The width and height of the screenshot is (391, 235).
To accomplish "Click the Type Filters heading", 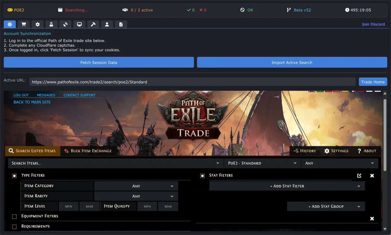I will 33,175.
